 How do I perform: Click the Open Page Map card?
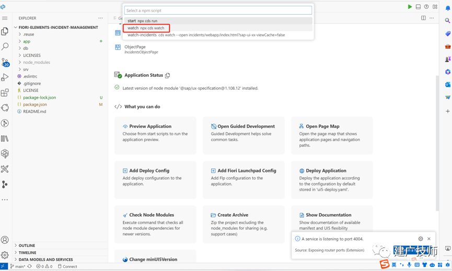point(332,135)
